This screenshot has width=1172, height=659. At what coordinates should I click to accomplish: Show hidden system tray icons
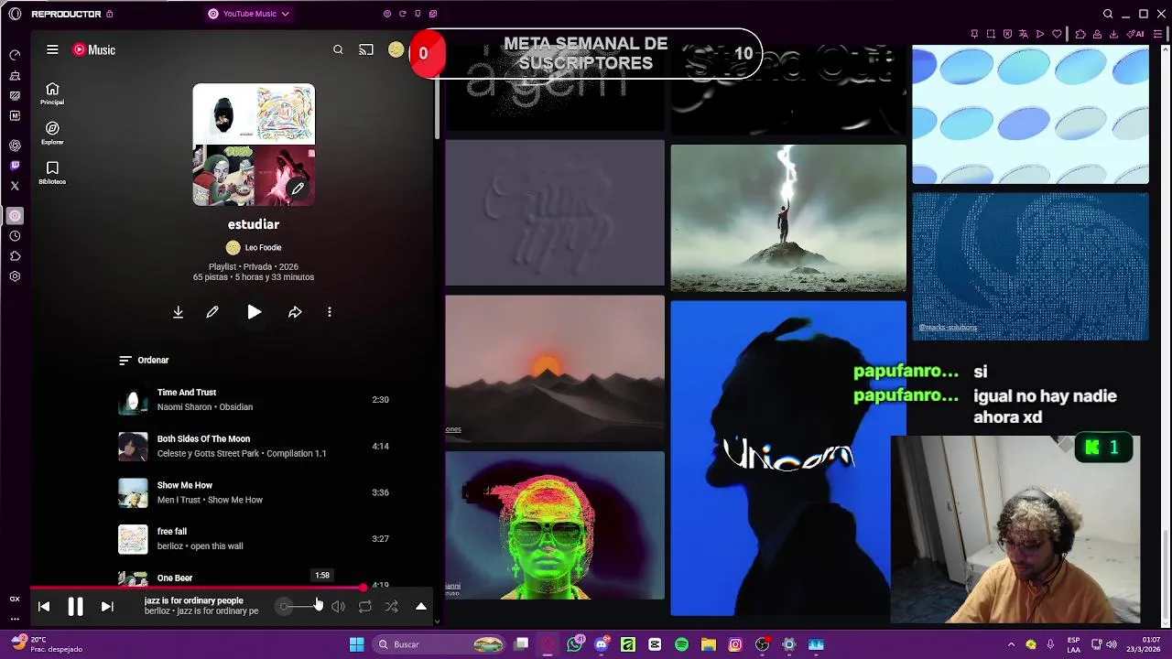click(x=1011, y=644)
